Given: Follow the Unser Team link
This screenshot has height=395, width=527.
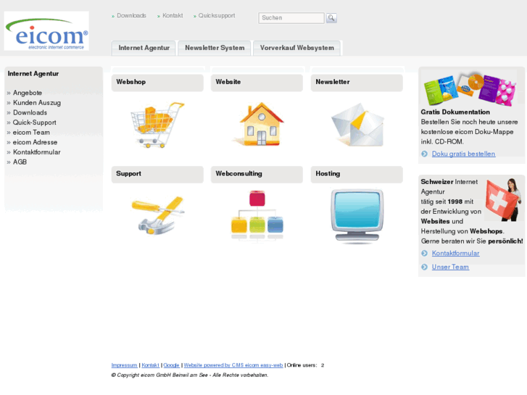Looking at the screenshot, I should pyautogui.click(x=450, y=267).
